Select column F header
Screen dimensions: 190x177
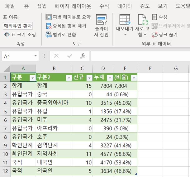point(150,69)
